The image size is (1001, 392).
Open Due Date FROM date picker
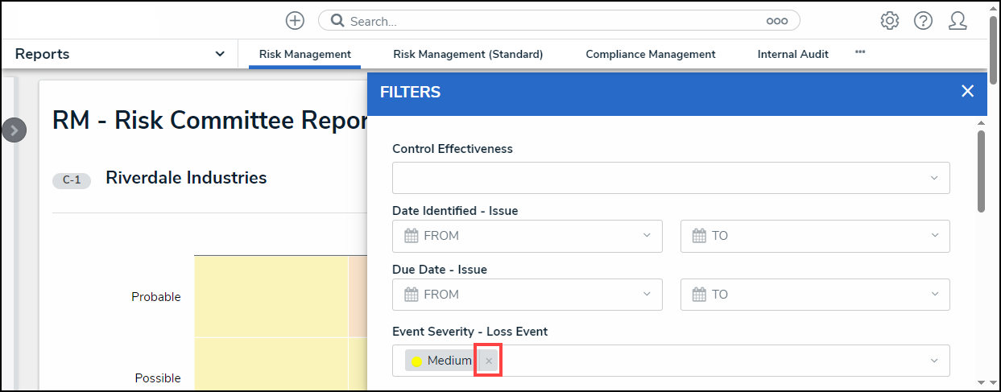click(x=527, y=295)
